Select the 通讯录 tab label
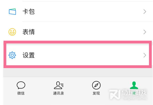Image resolution: width=153 pixels, height=105 pixels. (x=59, y=93)
